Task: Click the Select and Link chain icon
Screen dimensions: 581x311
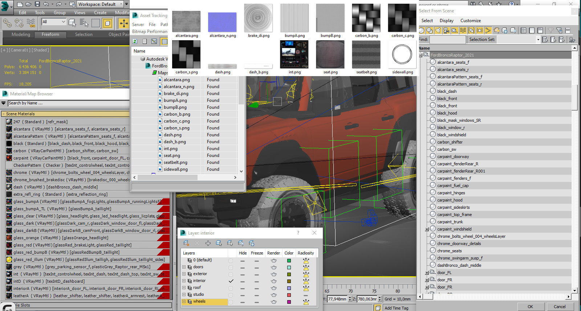Action: (7, 23)
